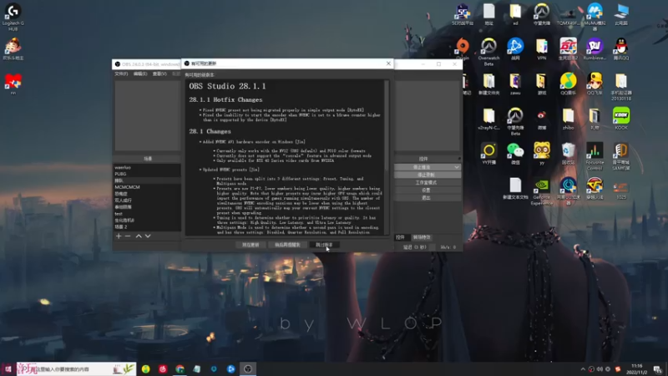Click the Update Now button in dialog
Screen dimensions: 668x376
250,245
